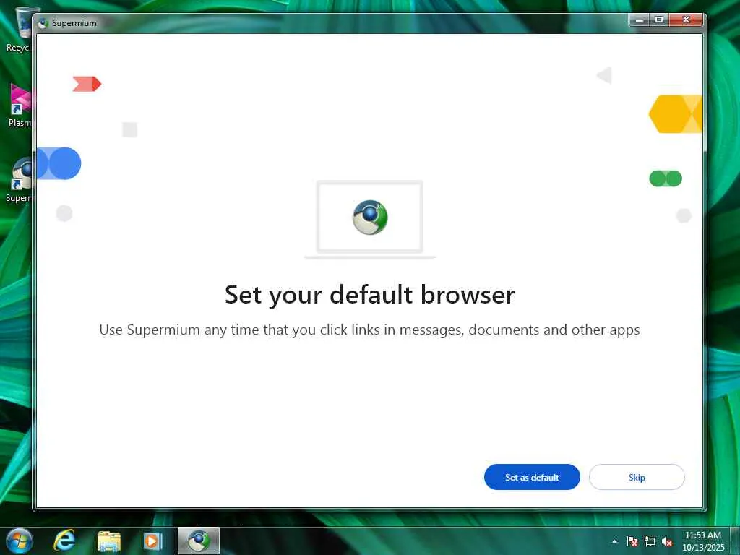Open the Action Center flag icon
This screenshot has height=555, width=740.
[x=632, y=541]
